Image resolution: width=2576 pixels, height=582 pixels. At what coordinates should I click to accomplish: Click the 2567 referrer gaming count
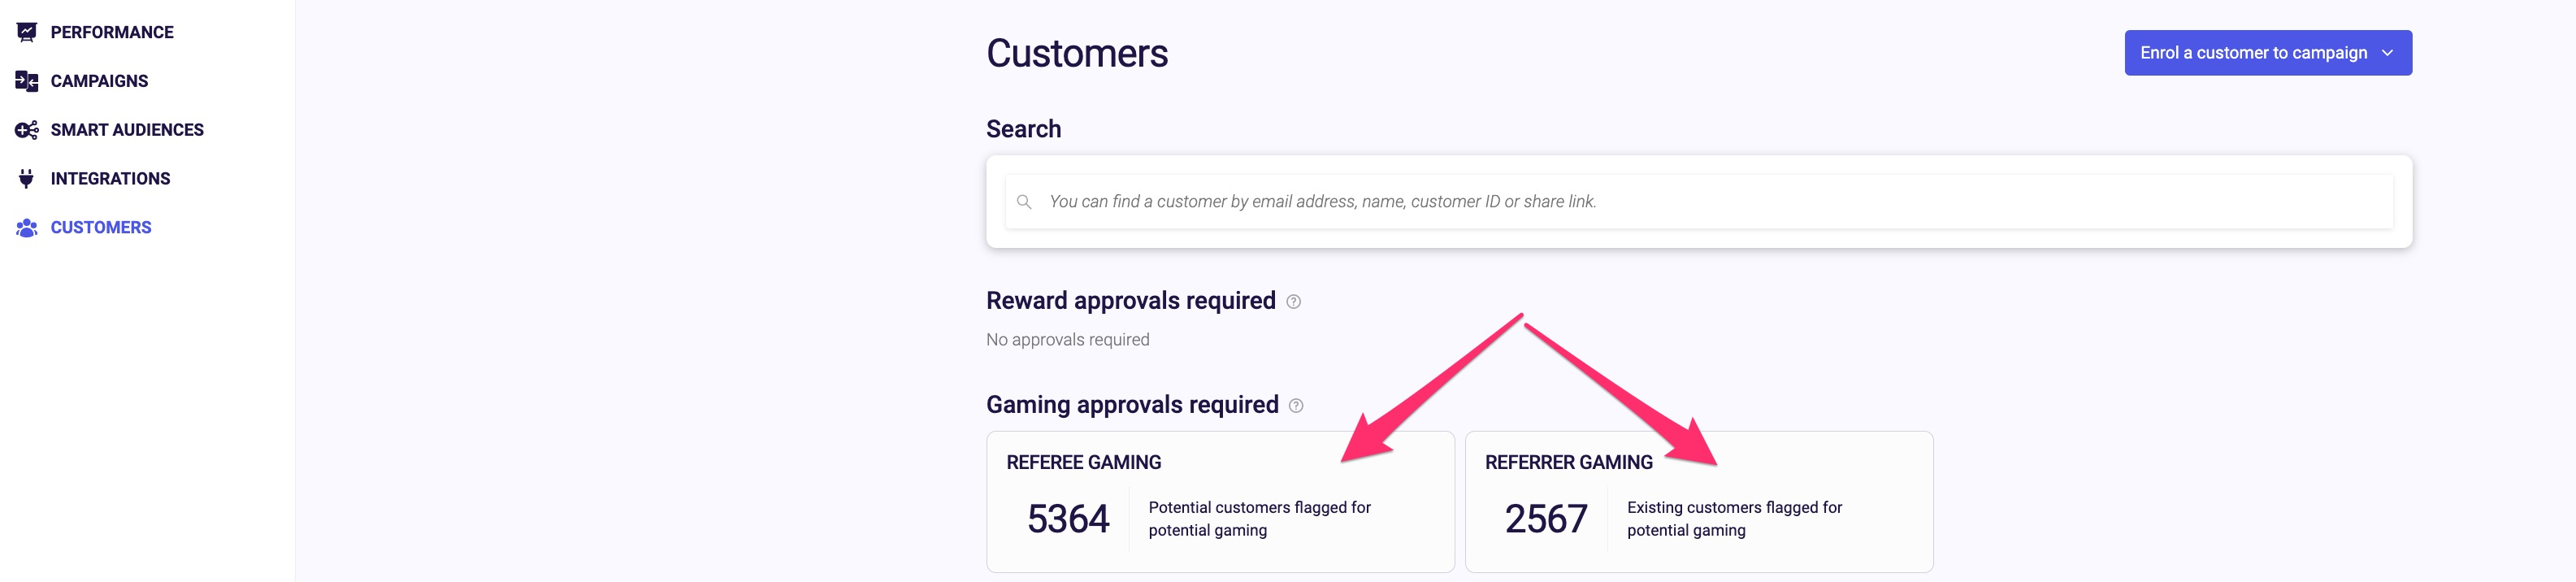click(x=1546, y=519)
